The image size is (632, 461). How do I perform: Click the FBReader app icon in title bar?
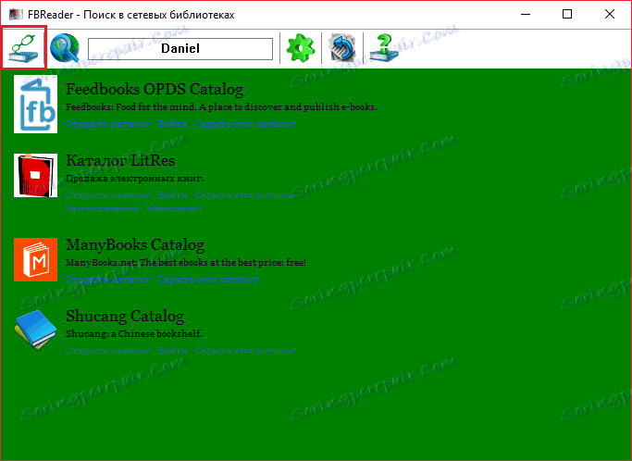pos(16,15)
